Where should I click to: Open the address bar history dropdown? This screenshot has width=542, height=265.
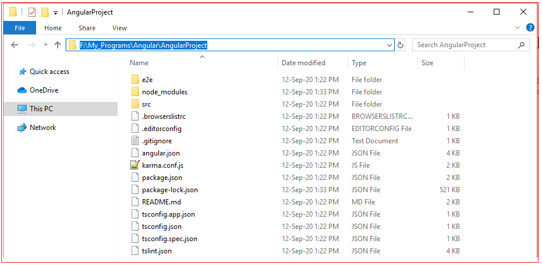pyautogui.click(x=389, y=45)
